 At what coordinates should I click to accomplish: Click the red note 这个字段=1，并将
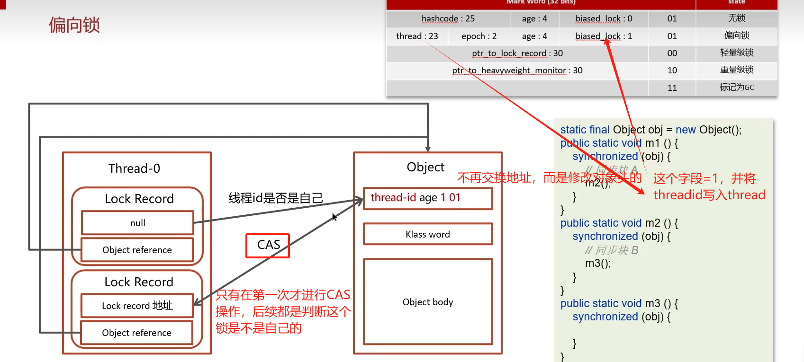coord(704,179)
